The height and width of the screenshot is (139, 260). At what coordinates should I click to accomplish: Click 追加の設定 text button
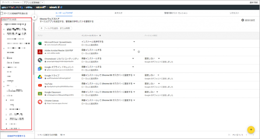250,20
